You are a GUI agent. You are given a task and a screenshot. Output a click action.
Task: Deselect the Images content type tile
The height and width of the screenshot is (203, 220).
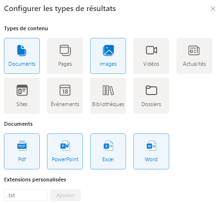(108, 56)
